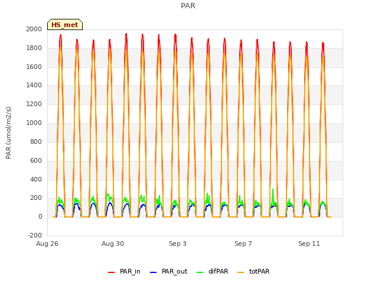This screenshot has width=378, height=283.
Task: Click the 0 y-axis tick label
Action: click(x=40, y=217)
